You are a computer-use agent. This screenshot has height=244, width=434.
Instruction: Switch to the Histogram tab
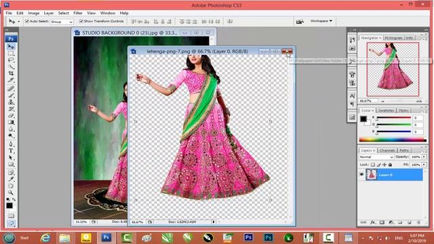pyautogui.click(x=393, y=38)
